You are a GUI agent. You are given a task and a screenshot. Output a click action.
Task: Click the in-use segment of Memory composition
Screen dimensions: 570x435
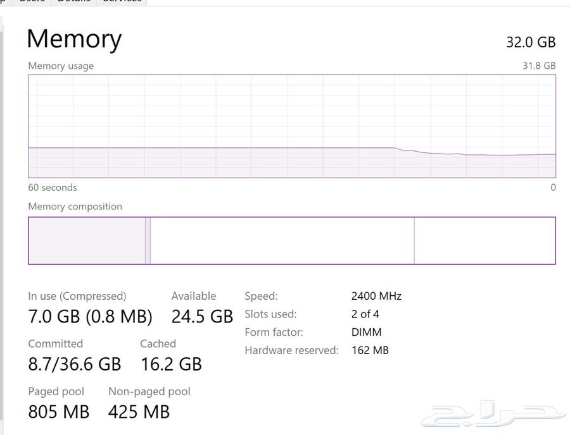87,240
